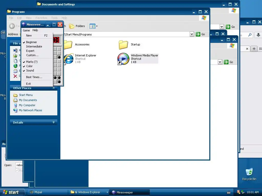Expand the 6 Windows Explorer taskbar group arrow
The width and height of the screenshot is (262, 196).
click(x=107, y=192)
